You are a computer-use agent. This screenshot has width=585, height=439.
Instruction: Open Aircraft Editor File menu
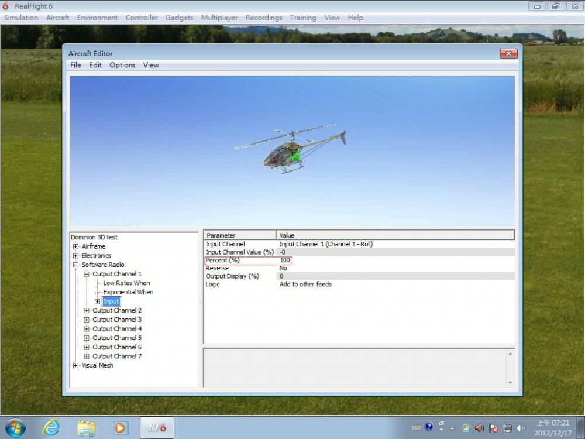75,65
